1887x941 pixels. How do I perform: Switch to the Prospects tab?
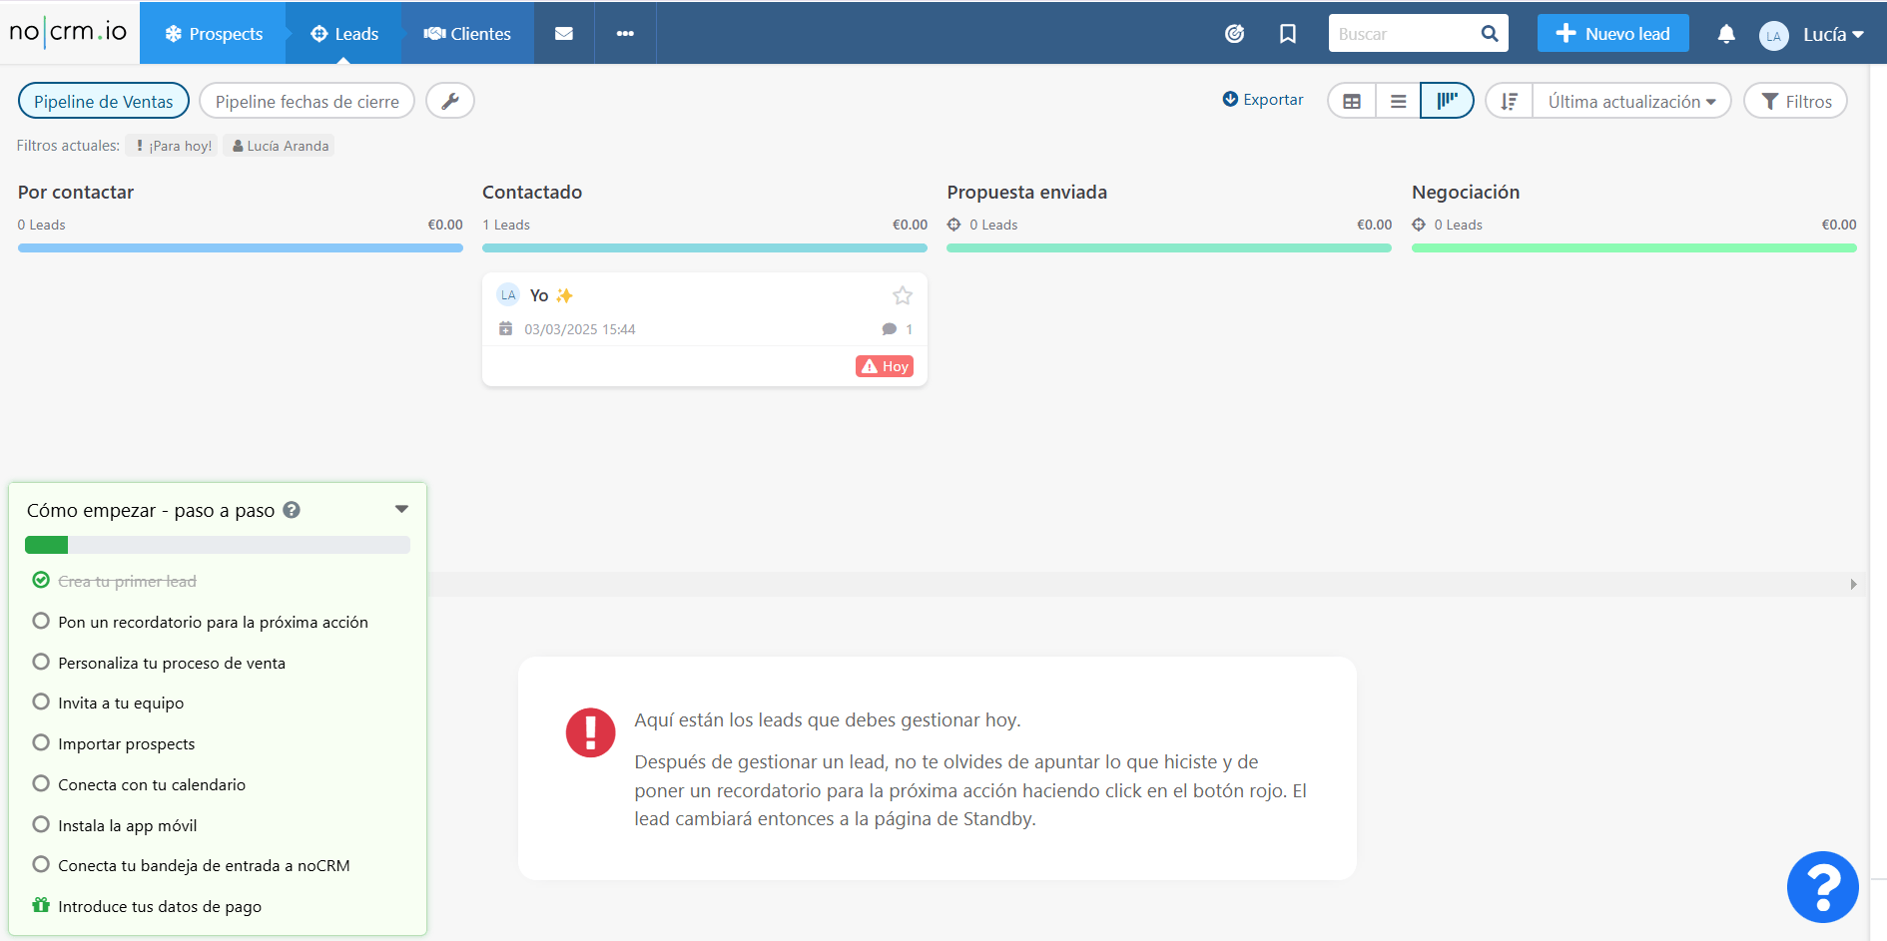(213, 33)
